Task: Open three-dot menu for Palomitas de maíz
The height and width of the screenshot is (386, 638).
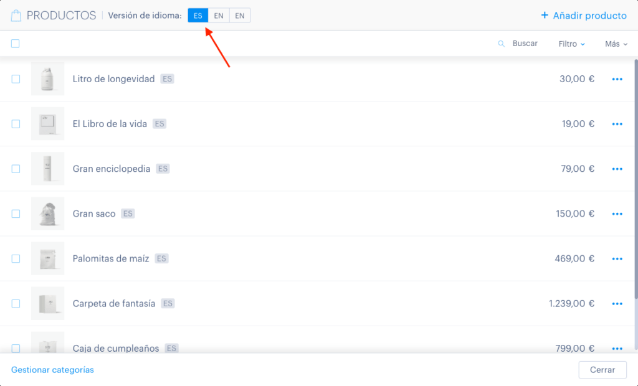Action: point(617,259)
